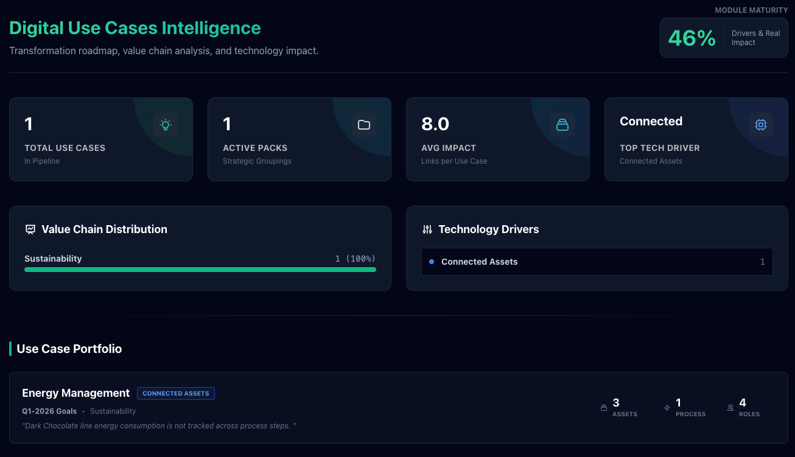Viewport: 795px width, 457px height.
Task: Click the '1 (100%)' value text
Action: coord(355,259)
